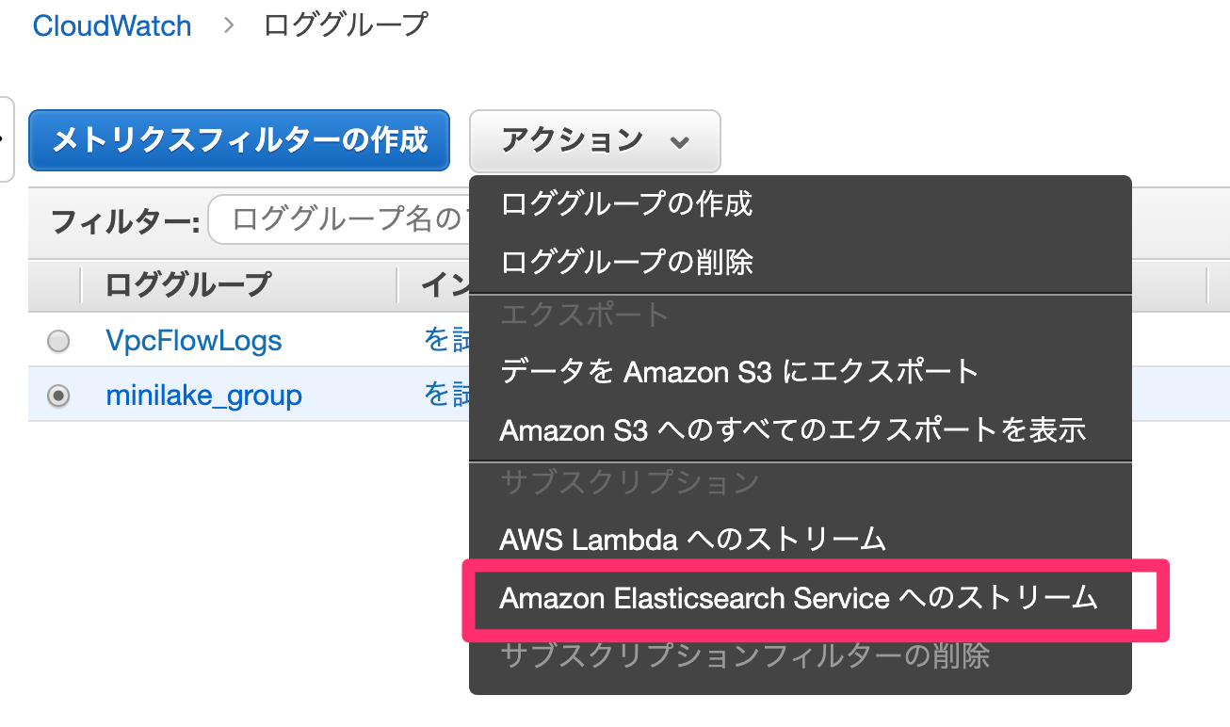Viewport: 1230px width, 727px height.
Task: Select Amazon Elasticsearch Service へのストリーム
Action: 799,597
